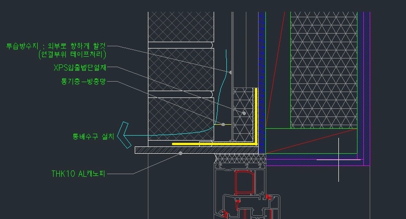Click the 통기층-빗충망 text label
406x219 pixels.
coord(83,82)
